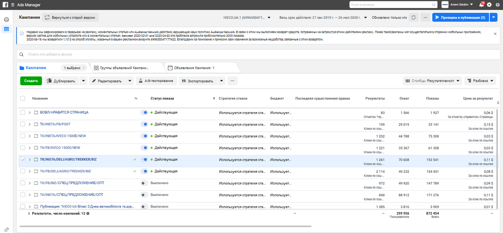Open more actions three-dots after Экспортировать
The width and height of the screenshot is (503, 233).
232,81
